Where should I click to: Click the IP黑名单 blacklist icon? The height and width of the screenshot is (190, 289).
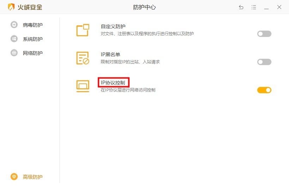(83, 58)
